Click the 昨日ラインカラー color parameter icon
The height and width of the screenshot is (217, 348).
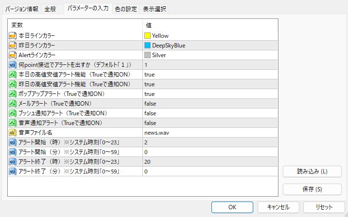(x=13, y=46)
